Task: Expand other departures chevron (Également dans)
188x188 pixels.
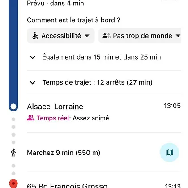Action: pos(33,57)
